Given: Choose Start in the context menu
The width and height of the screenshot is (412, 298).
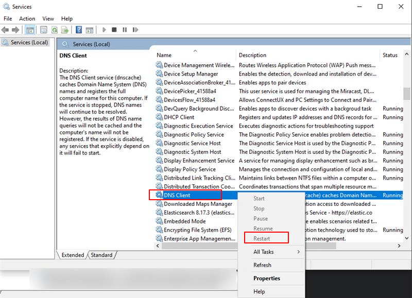Looking at the screenshot, I should [271, 199].
